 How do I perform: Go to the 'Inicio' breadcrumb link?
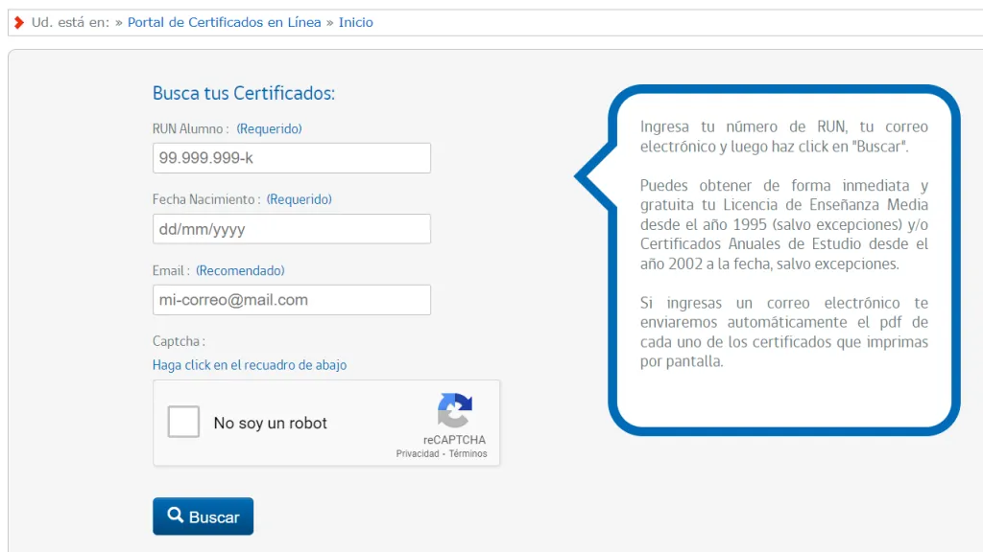355,23
